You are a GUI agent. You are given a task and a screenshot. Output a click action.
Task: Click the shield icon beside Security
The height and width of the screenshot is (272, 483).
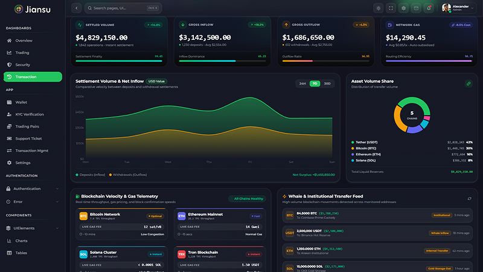9,65
